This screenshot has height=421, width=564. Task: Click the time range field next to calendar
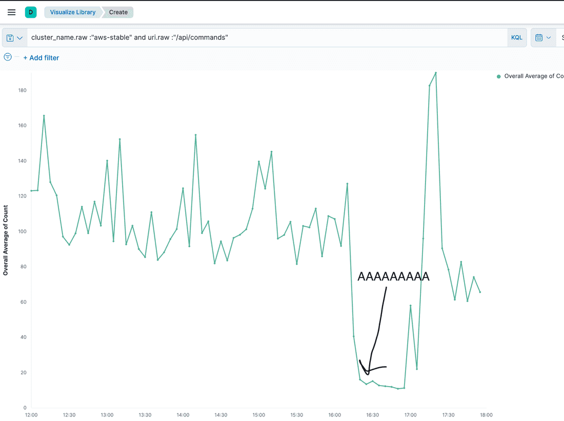point(560,38)
